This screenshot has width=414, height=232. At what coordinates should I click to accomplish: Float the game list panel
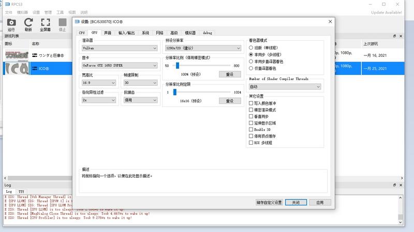394,36
